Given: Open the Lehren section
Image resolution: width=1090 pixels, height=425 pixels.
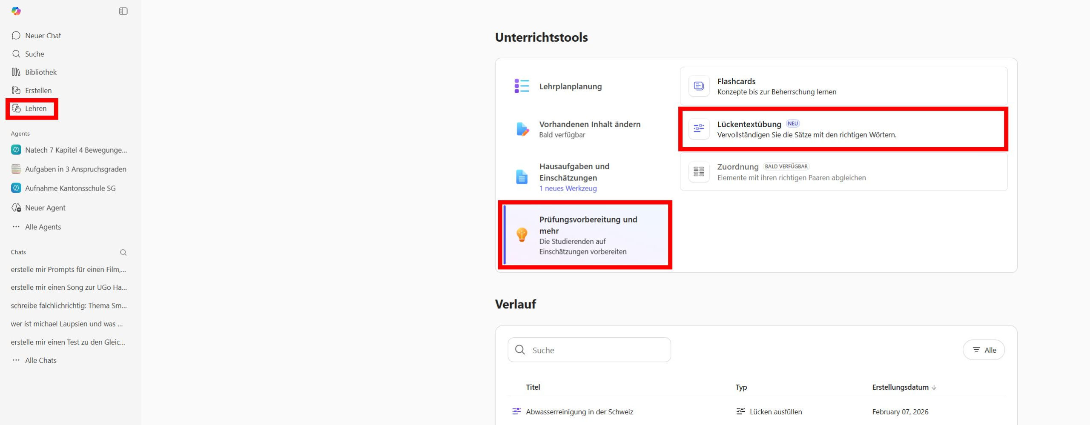Looking at the screenshot, I should point(35,108).
